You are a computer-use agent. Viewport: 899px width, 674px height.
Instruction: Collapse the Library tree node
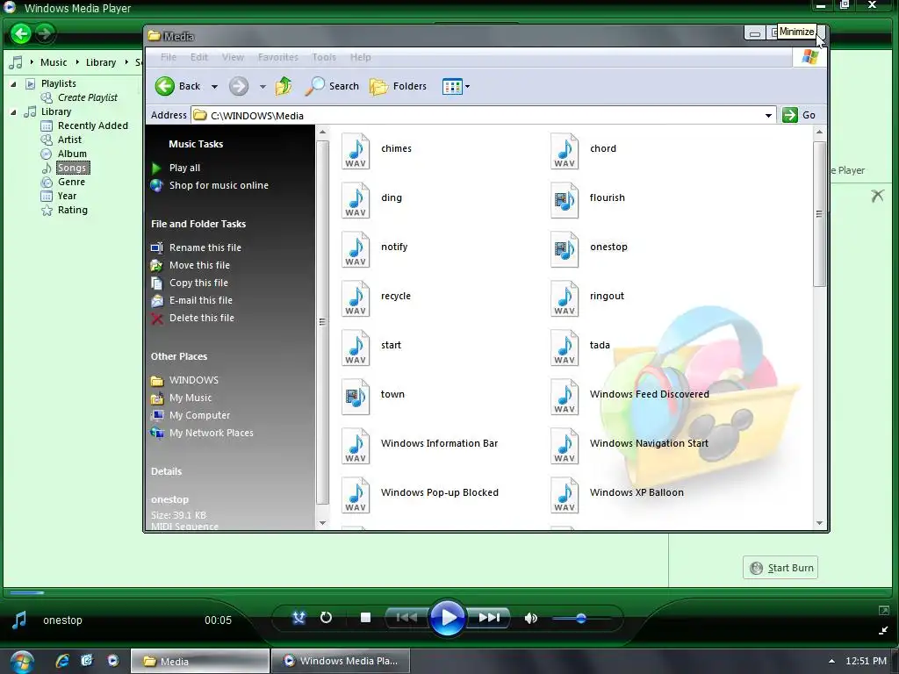click(13, 112)
